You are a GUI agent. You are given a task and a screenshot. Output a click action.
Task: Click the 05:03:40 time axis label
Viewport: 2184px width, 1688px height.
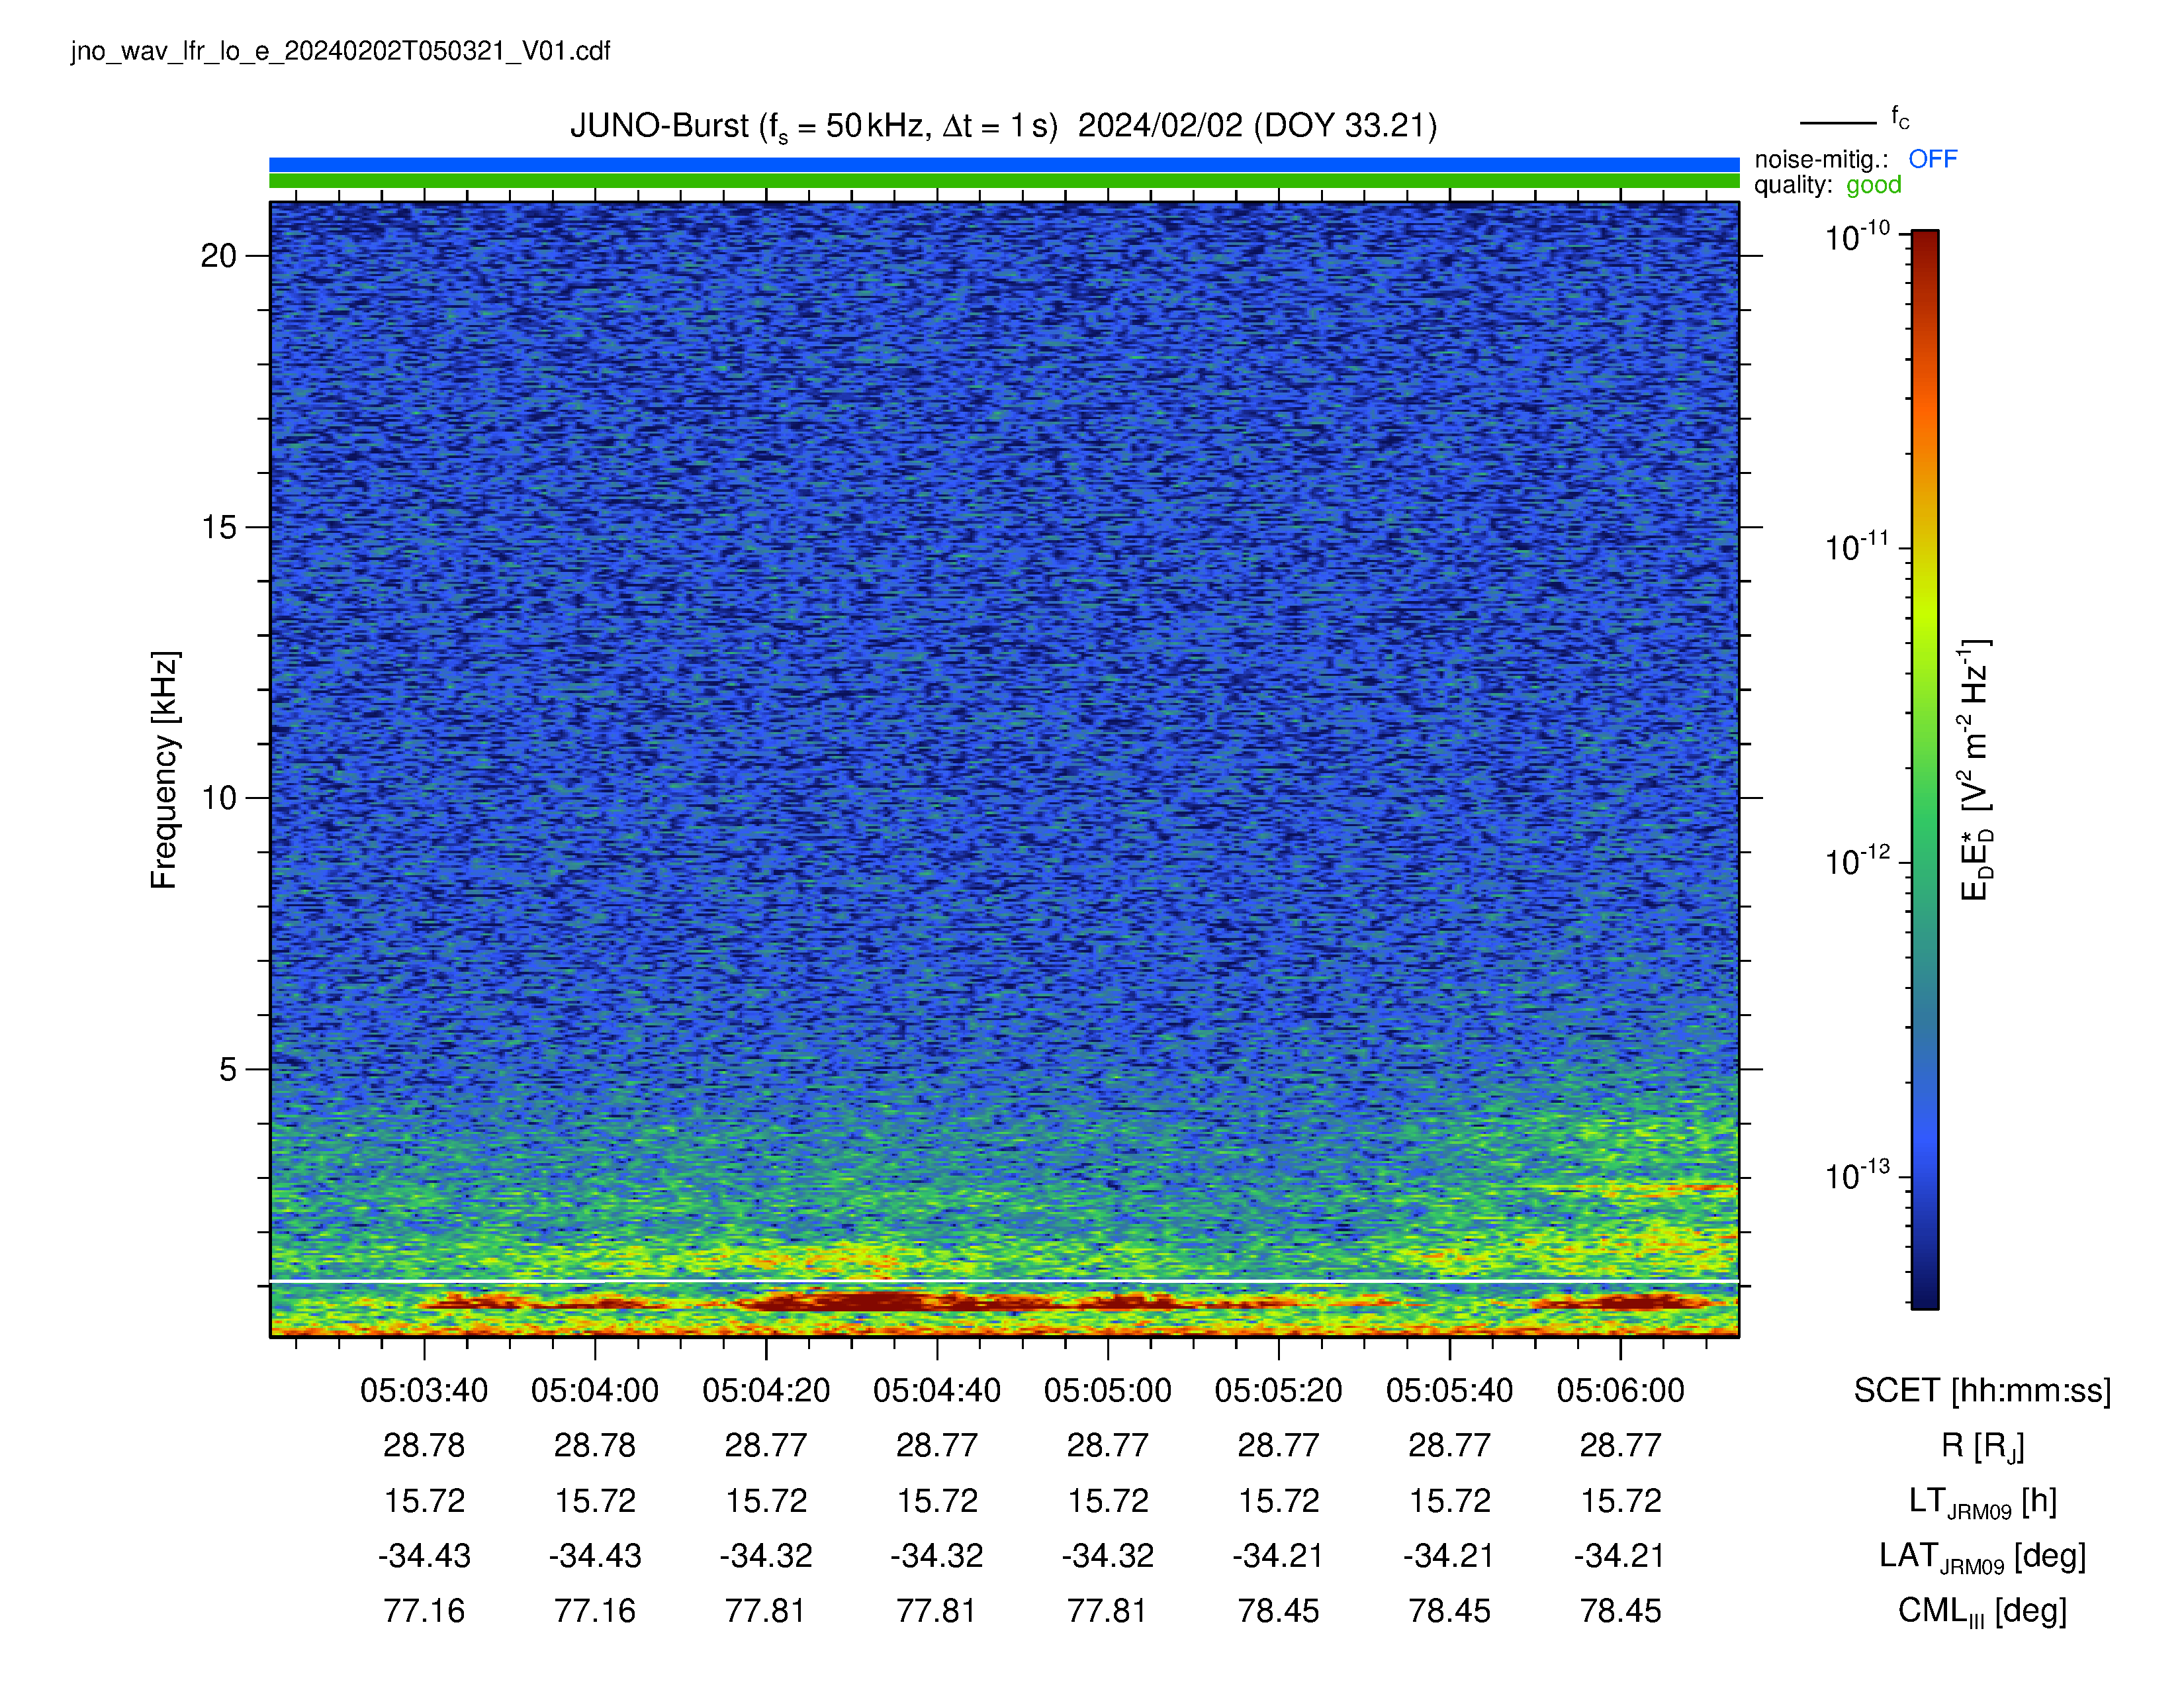(x=424, y=1390)
